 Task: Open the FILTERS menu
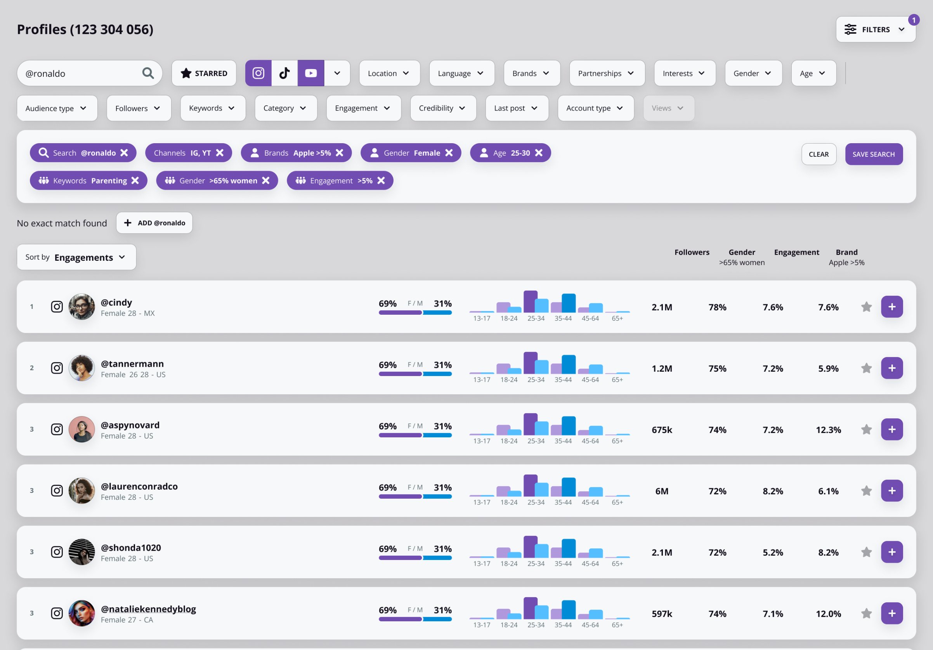coord(875,29)
